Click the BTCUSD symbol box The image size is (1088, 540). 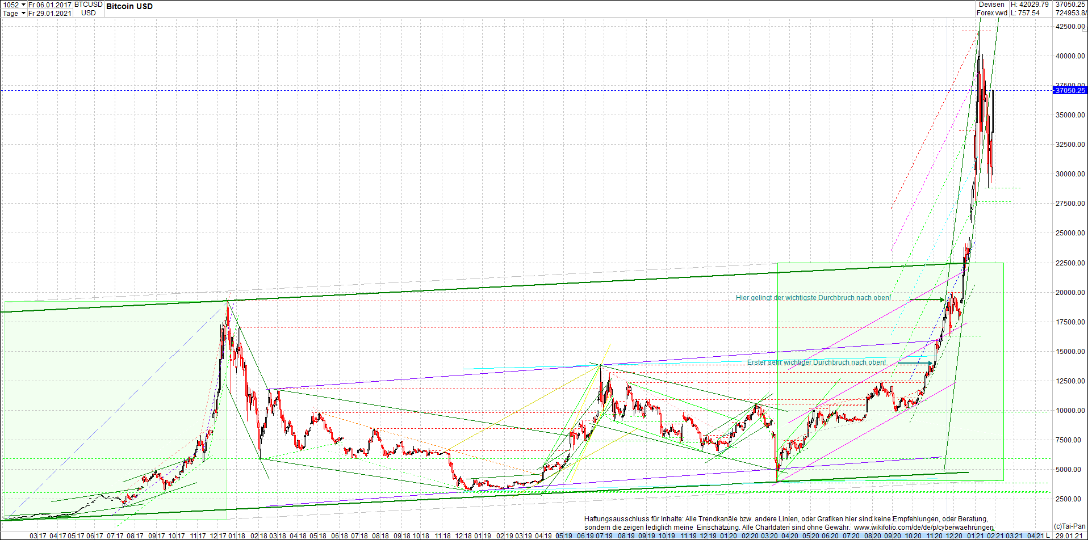tap(89, 9)
